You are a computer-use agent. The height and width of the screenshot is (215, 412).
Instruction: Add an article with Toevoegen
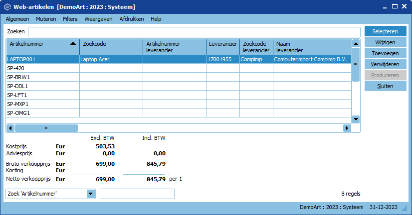(385, 53)
